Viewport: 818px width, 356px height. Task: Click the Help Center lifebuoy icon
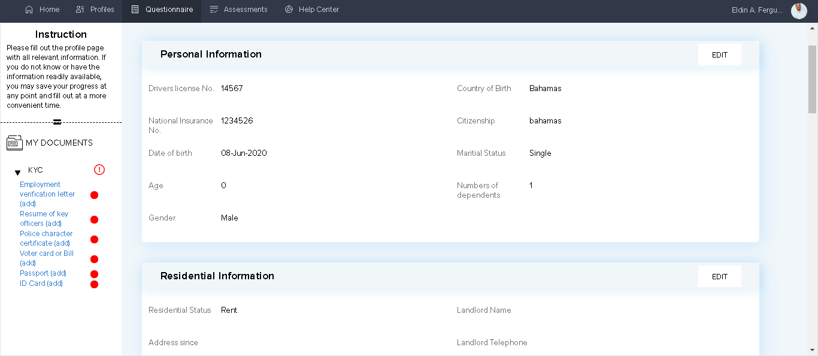(x=289, y=10)
